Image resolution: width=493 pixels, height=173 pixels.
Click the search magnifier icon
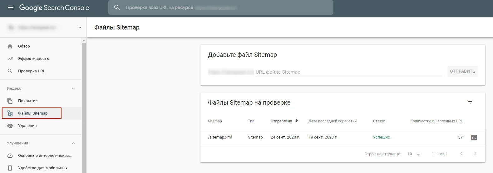click(117, 7)
